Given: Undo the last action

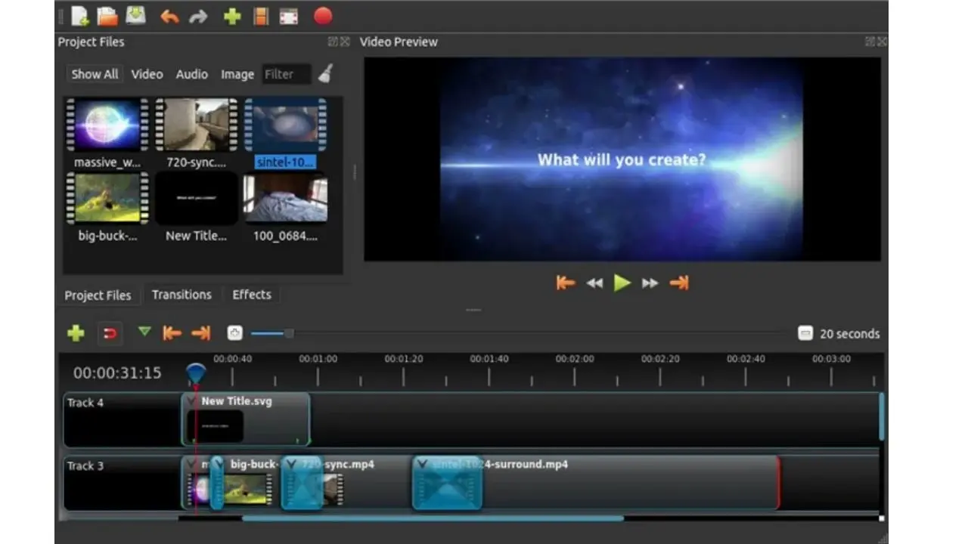Looking at the screenshot, I should coord(169,16).
